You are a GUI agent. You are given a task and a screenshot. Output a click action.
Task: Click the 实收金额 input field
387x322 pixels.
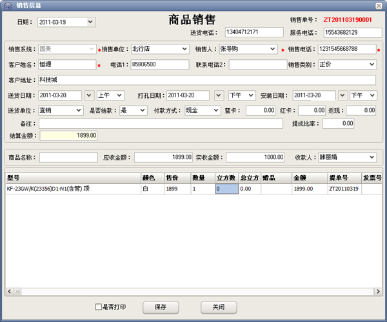pos(255,157)
